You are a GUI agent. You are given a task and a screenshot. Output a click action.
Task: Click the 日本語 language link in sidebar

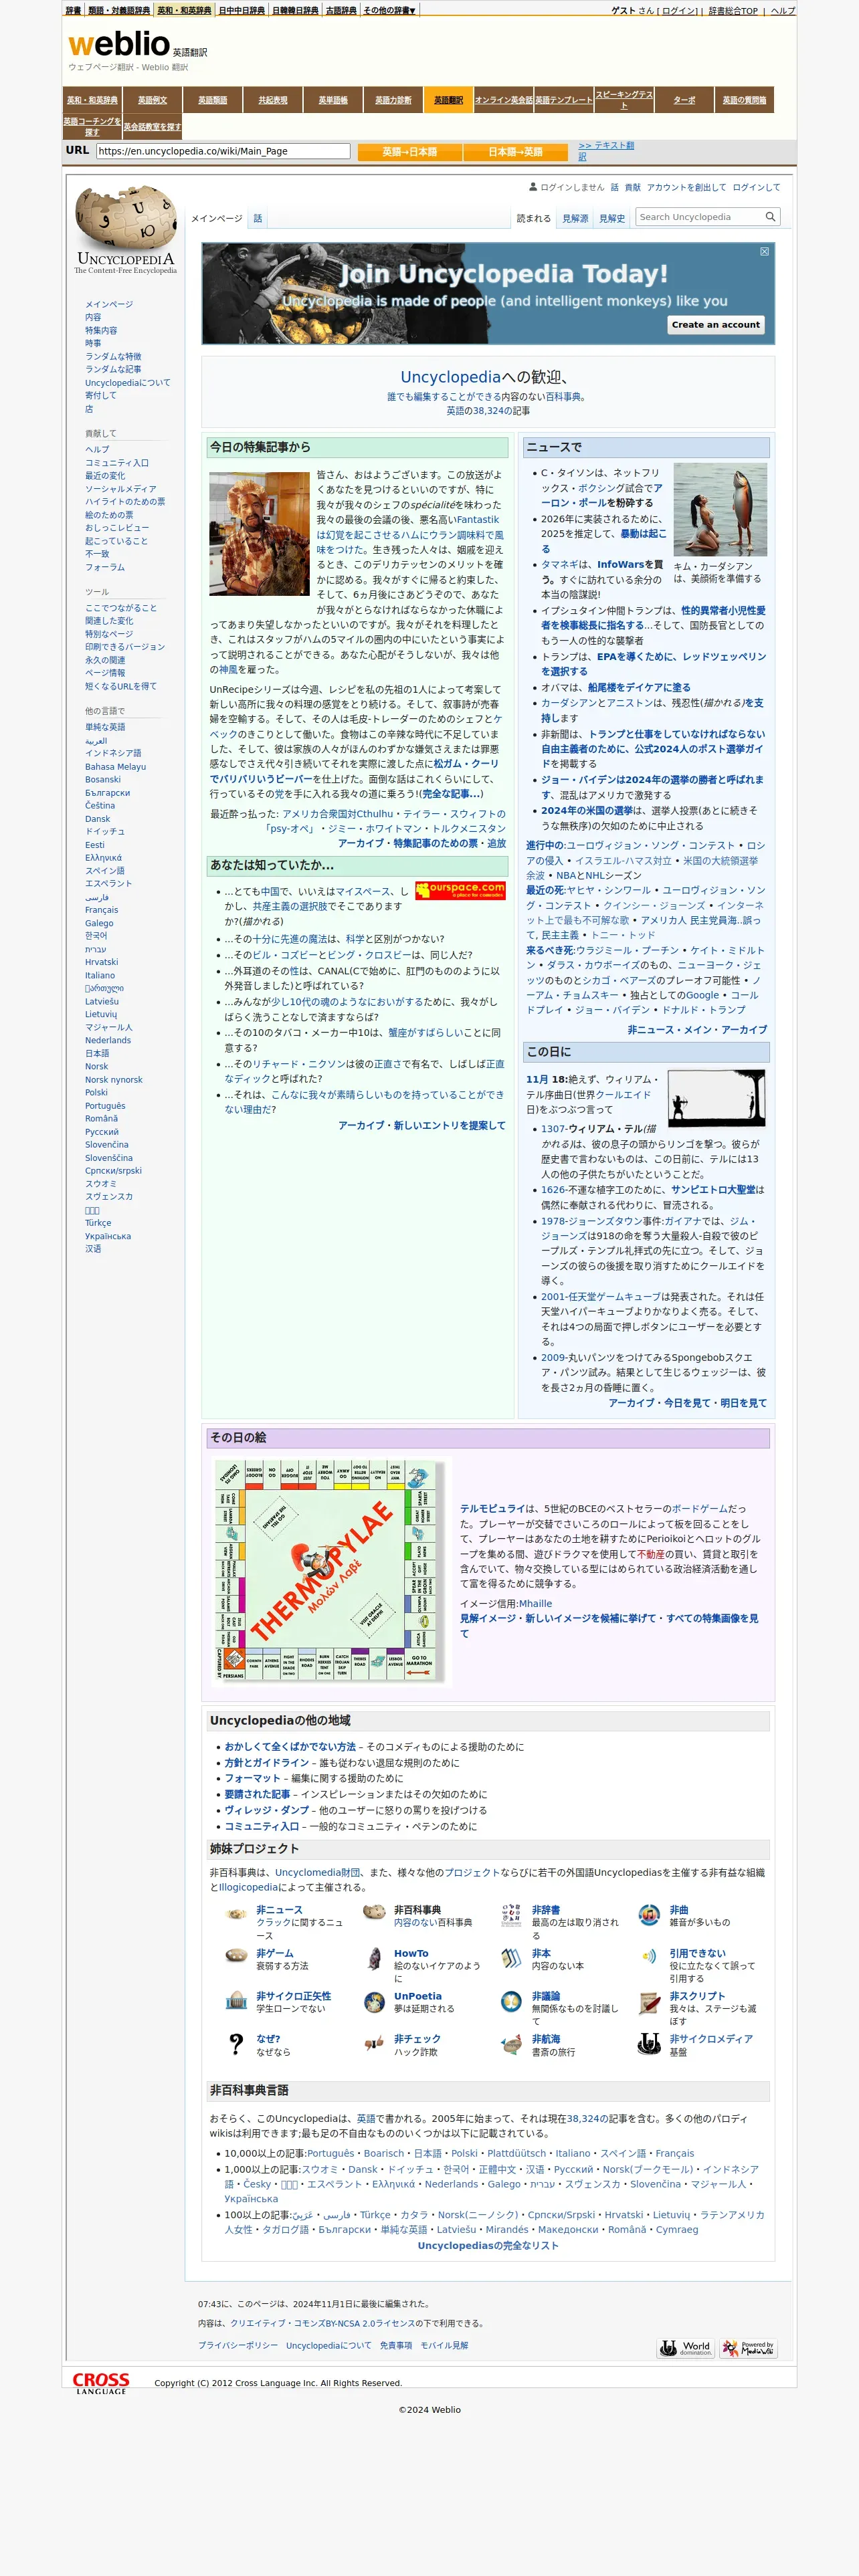click(97, 1053)
